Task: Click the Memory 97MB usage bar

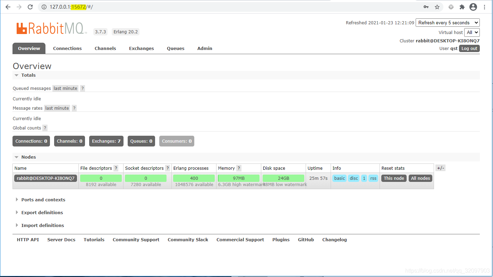Action: 239,178
